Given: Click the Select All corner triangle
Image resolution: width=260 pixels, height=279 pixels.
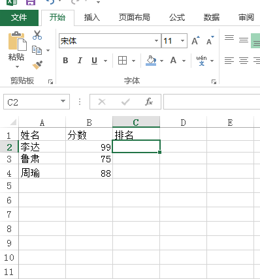Looking at the screenshot, I should click(x=13, y=122).
